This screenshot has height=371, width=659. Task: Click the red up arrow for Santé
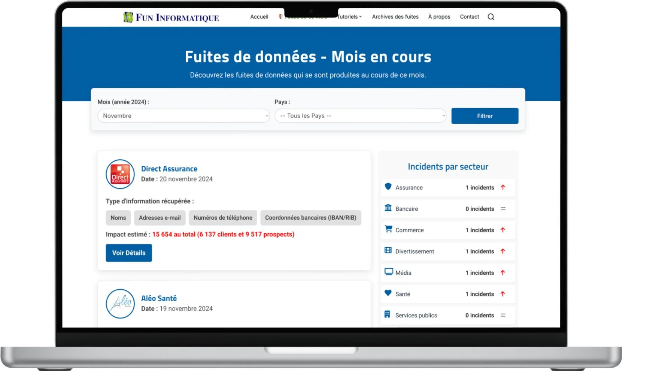pos(503,294)
